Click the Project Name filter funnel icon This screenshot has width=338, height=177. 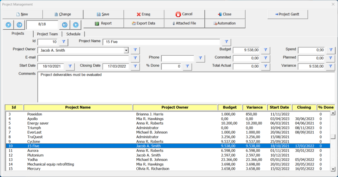[226, 42]
